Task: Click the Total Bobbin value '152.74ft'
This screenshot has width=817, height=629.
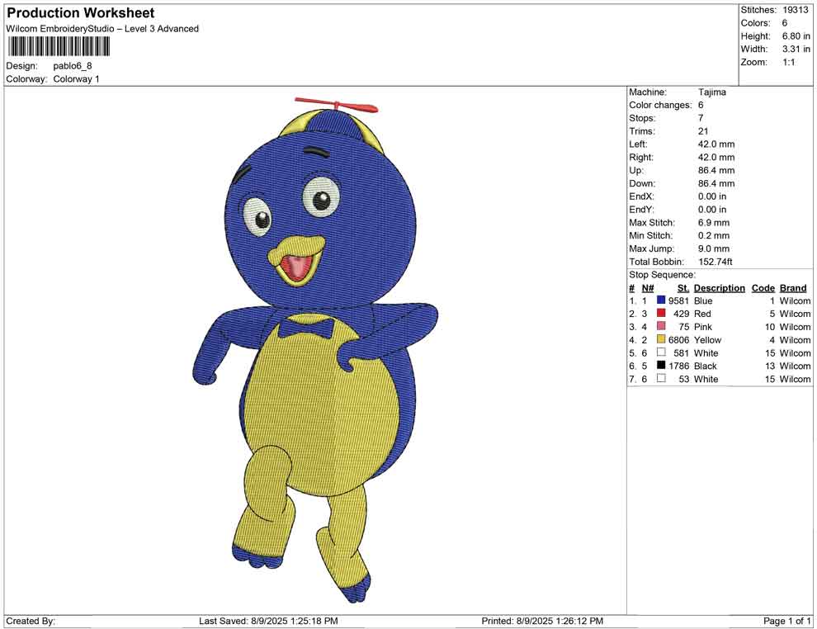Action: click(x=715, y=262)
